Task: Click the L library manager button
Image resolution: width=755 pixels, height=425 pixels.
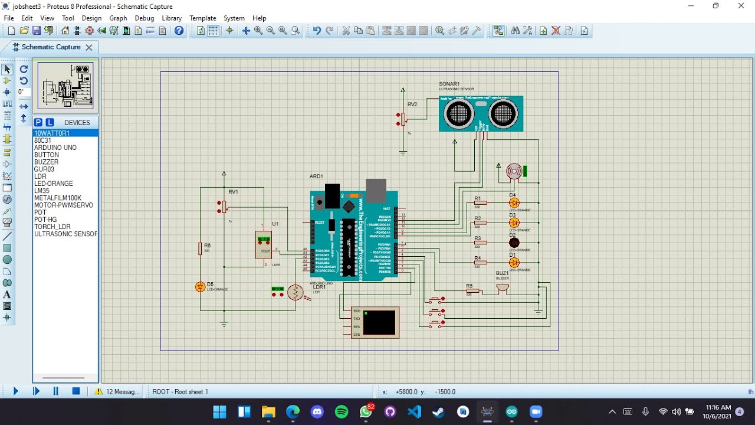Action: tap(50, 122)
